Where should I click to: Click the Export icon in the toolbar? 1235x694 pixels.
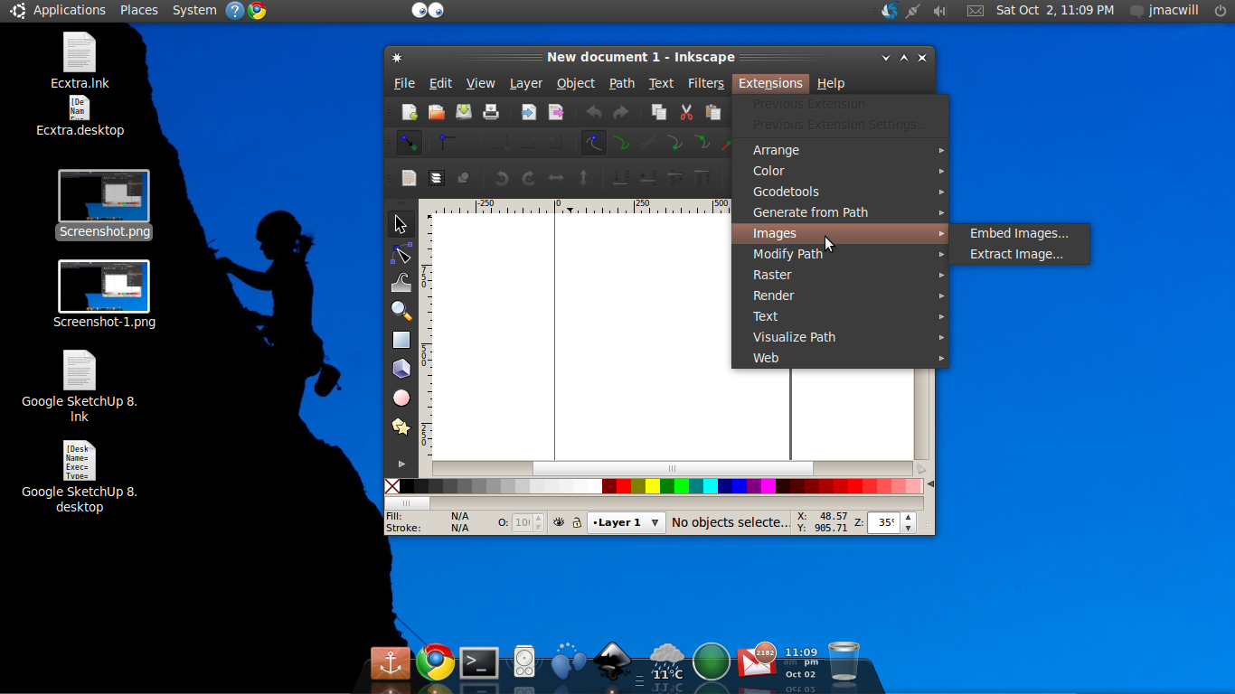pos(556,112)
